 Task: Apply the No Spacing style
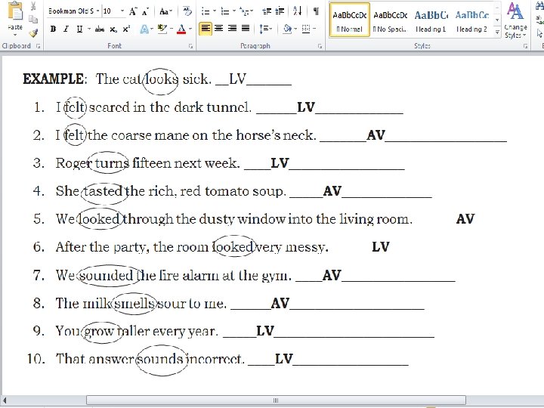pos(390,20)
